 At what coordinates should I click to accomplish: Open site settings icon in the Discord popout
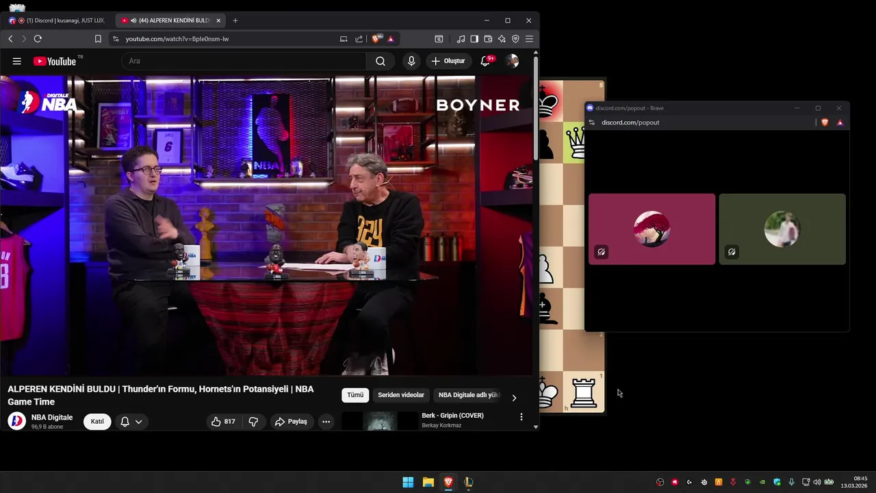[592, 123]
